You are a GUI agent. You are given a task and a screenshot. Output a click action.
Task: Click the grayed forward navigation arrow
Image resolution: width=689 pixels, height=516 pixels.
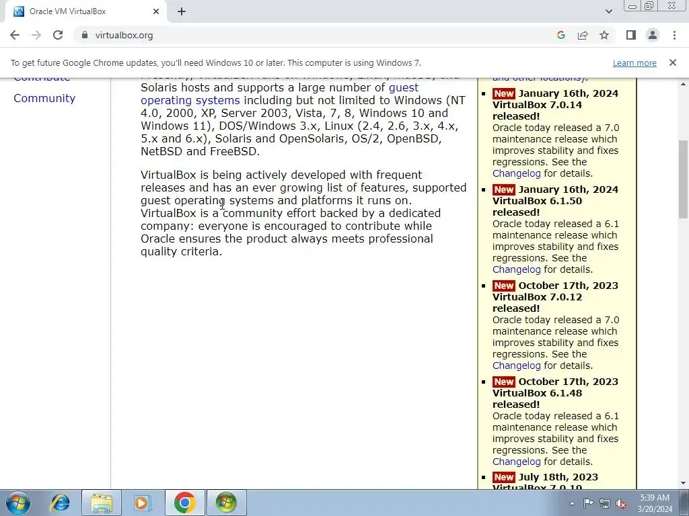36,35
